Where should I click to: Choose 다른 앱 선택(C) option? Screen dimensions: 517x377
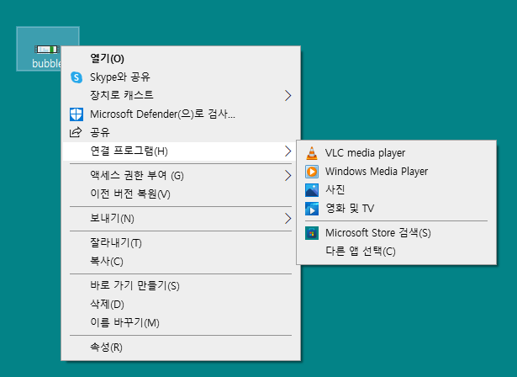click(396, 252)
